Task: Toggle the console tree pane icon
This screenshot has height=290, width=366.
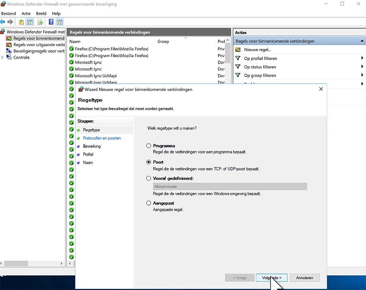Action: coord(30,22)
